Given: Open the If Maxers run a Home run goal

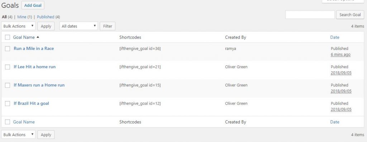Looking at the screenshot, I should click(39, 85).
